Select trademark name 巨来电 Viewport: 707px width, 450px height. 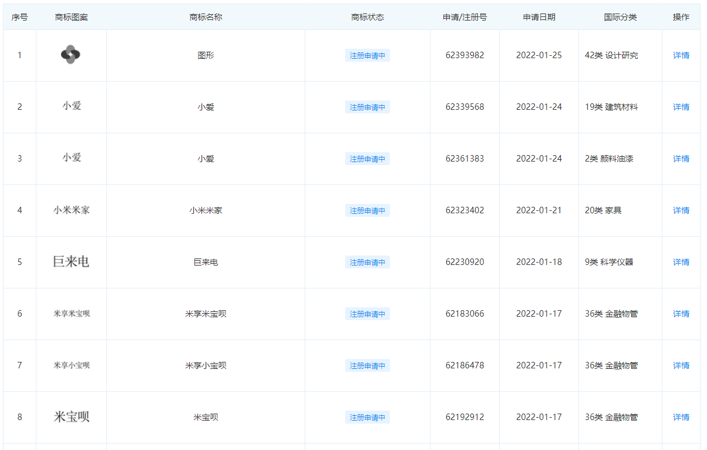(206, 262)
